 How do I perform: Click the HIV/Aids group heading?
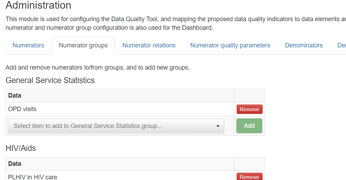tap(21, 148)
